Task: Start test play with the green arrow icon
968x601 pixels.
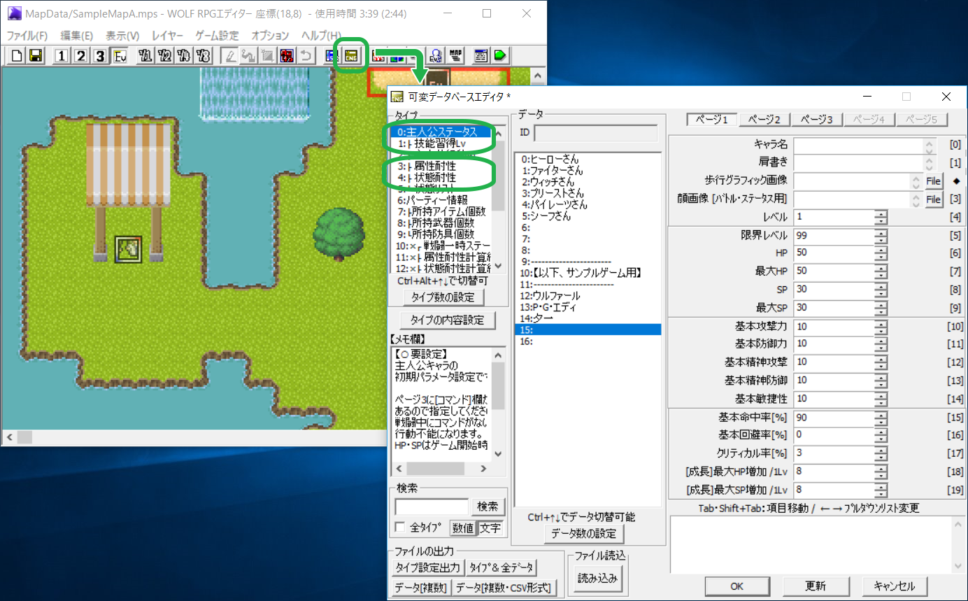Action: click(499, 56)
